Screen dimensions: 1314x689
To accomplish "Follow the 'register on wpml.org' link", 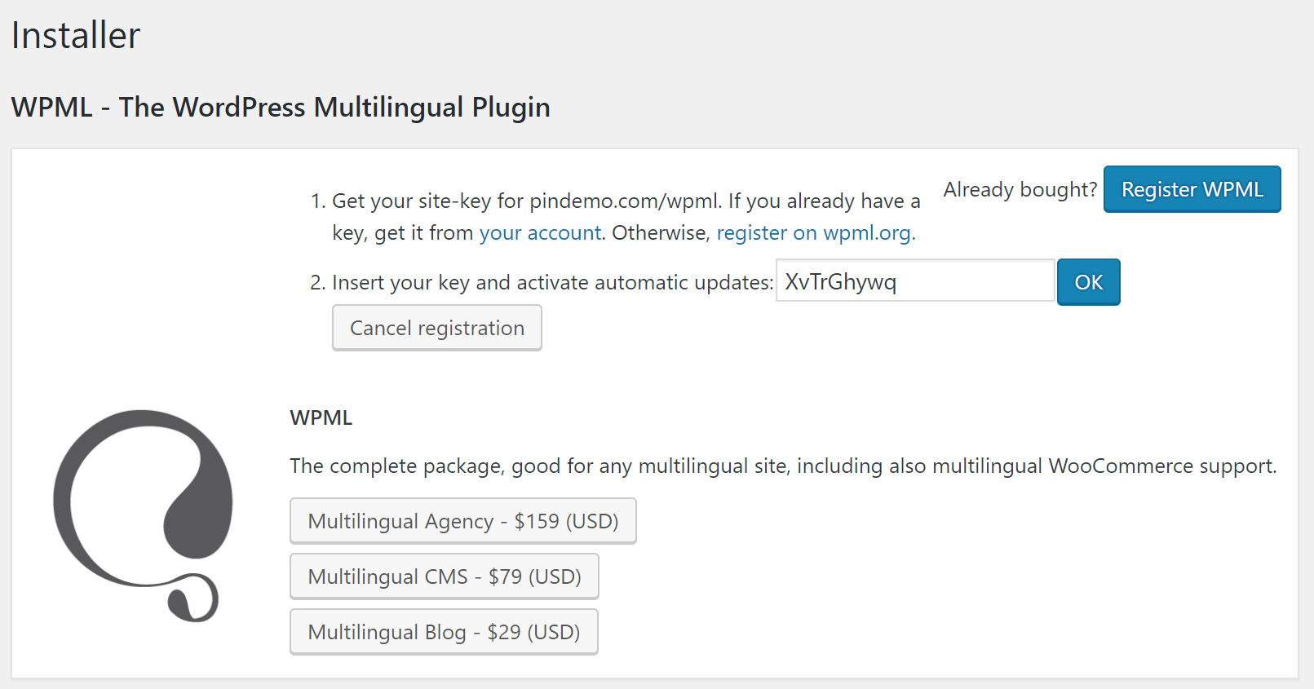I will tap(815, 233).
